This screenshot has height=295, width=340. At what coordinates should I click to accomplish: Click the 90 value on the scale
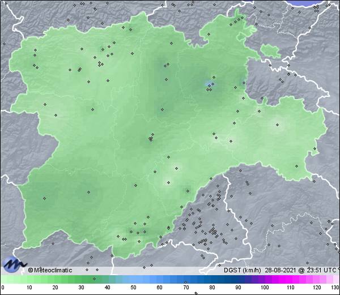238,288
